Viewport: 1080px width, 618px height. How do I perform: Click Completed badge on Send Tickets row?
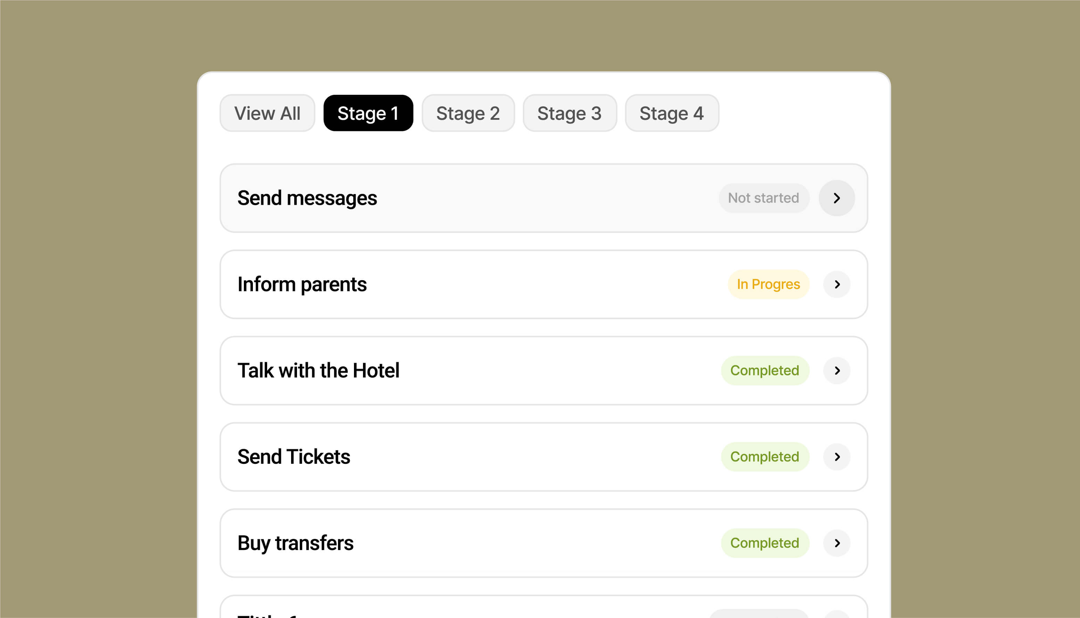point(765,456)
